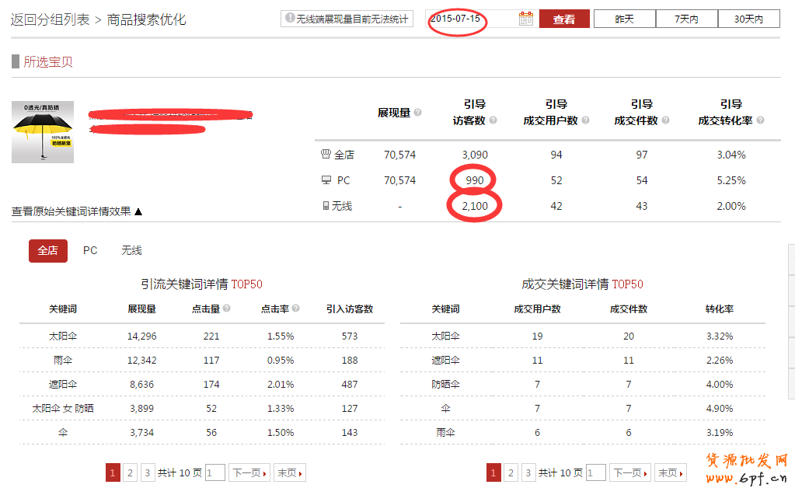Select the 全店 tab
Screen dimensions: 795x495
click(x=48, y=250)
